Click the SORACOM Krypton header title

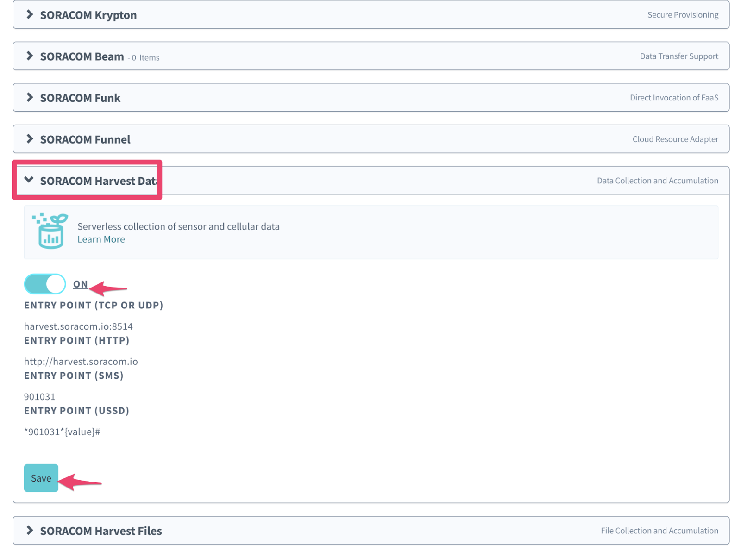[88, 15]
